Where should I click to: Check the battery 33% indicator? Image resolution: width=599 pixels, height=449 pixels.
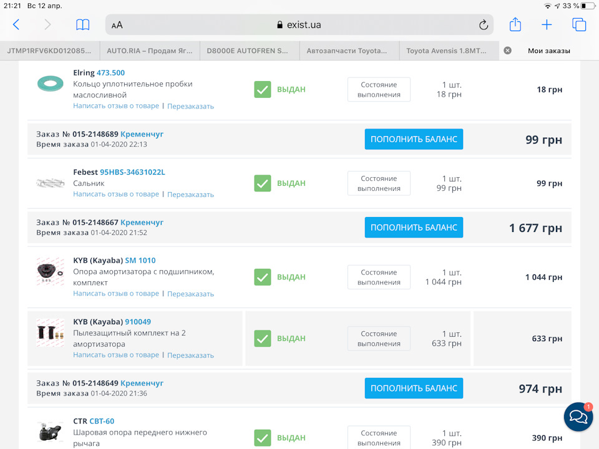click(x=579, y=6)
